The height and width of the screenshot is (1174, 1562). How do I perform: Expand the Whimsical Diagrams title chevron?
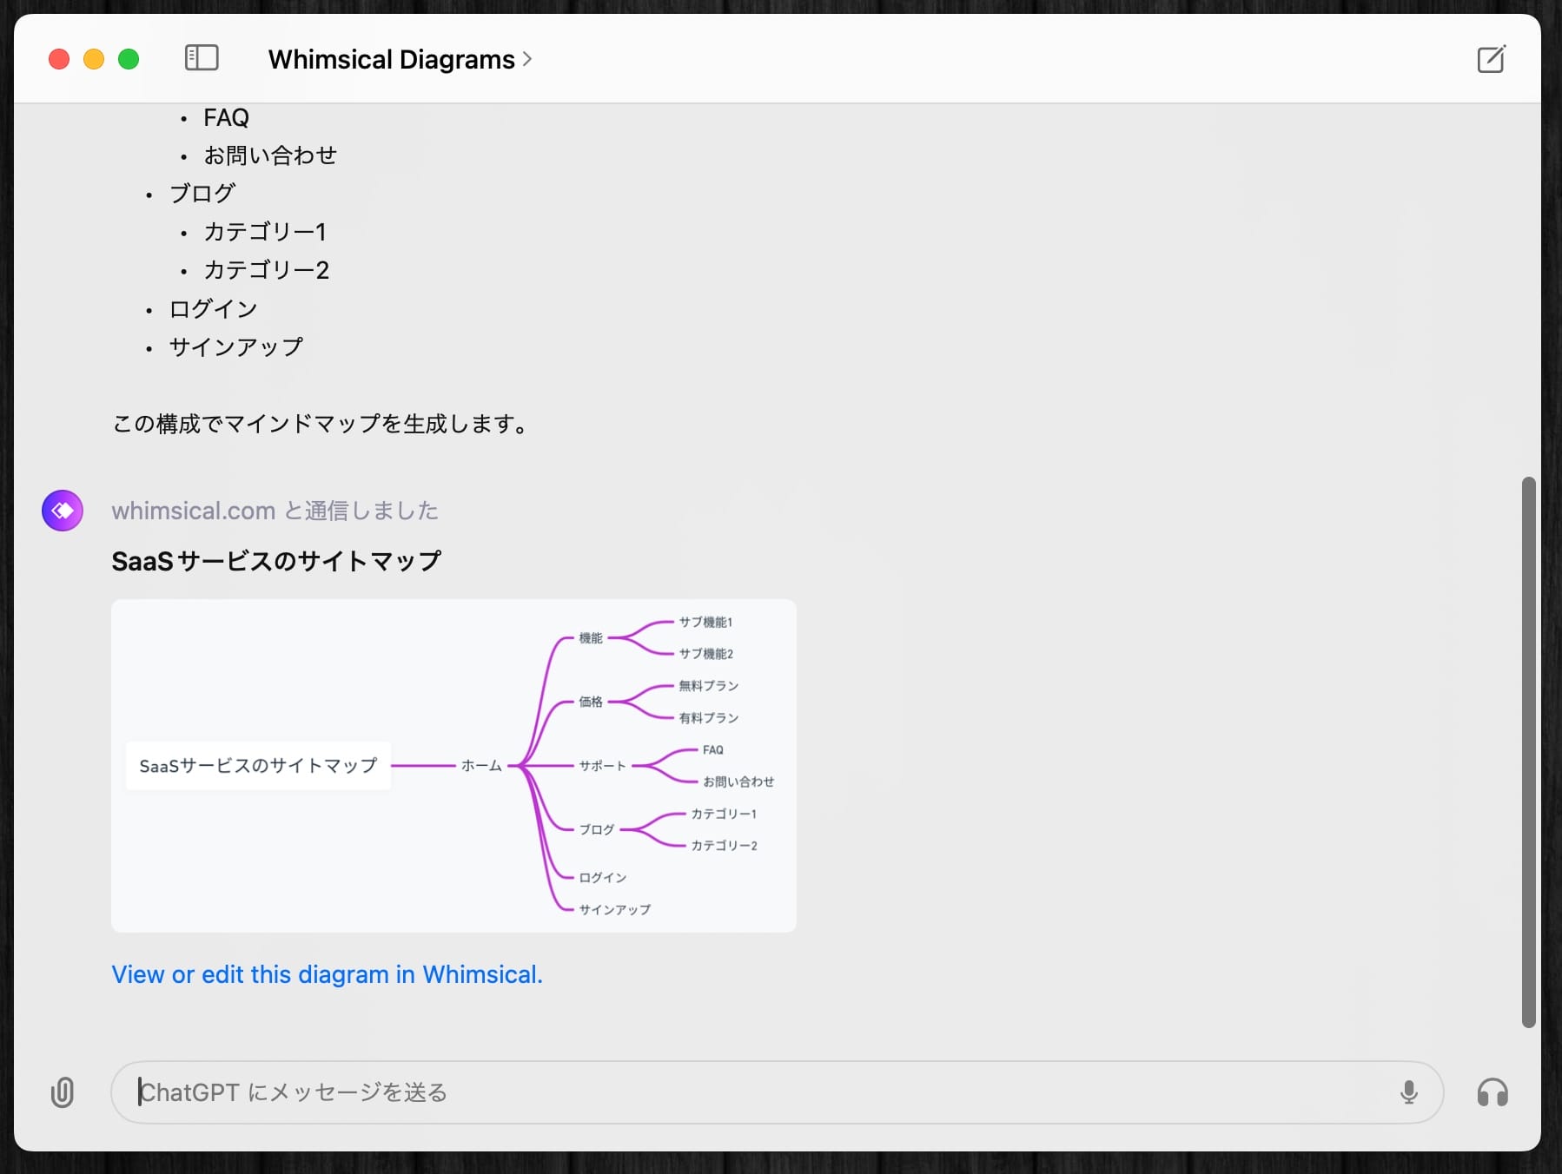click(x=527, y=59)
